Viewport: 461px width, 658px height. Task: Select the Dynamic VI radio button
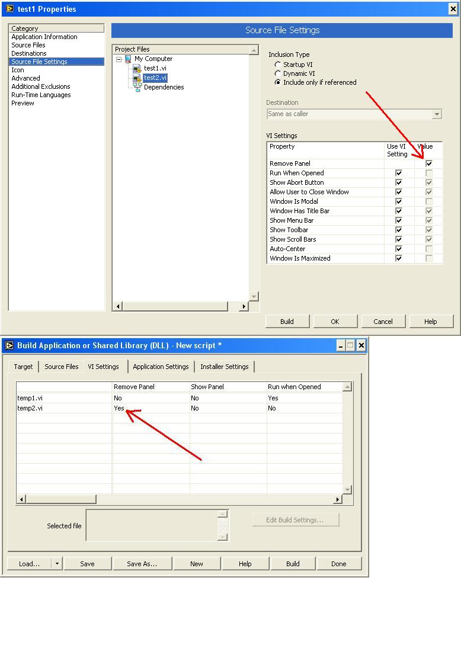(x=277, y=73)
